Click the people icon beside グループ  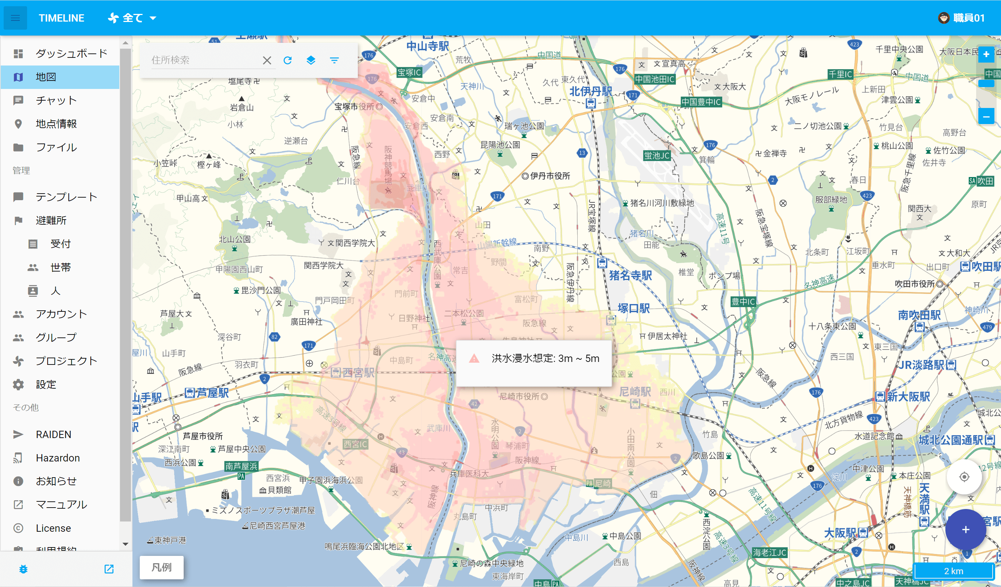tap(18, 337)
